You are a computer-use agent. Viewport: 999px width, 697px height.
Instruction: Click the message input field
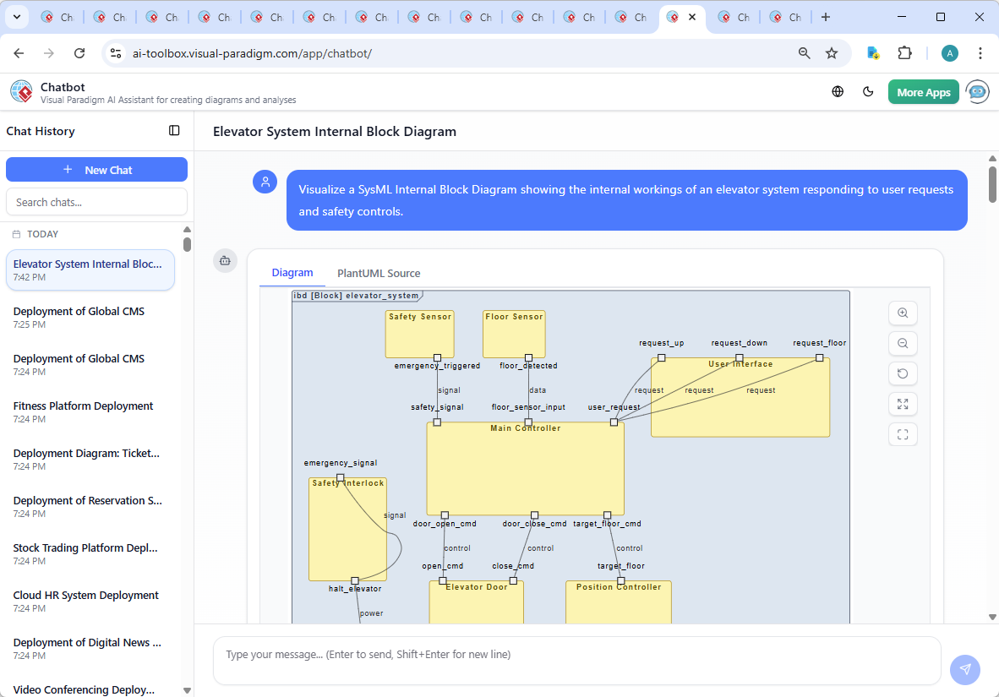click(x=577, y=660)
